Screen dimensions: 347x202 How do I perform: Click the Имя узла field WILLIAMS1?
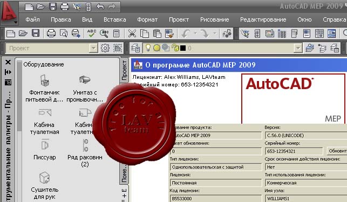306,198
